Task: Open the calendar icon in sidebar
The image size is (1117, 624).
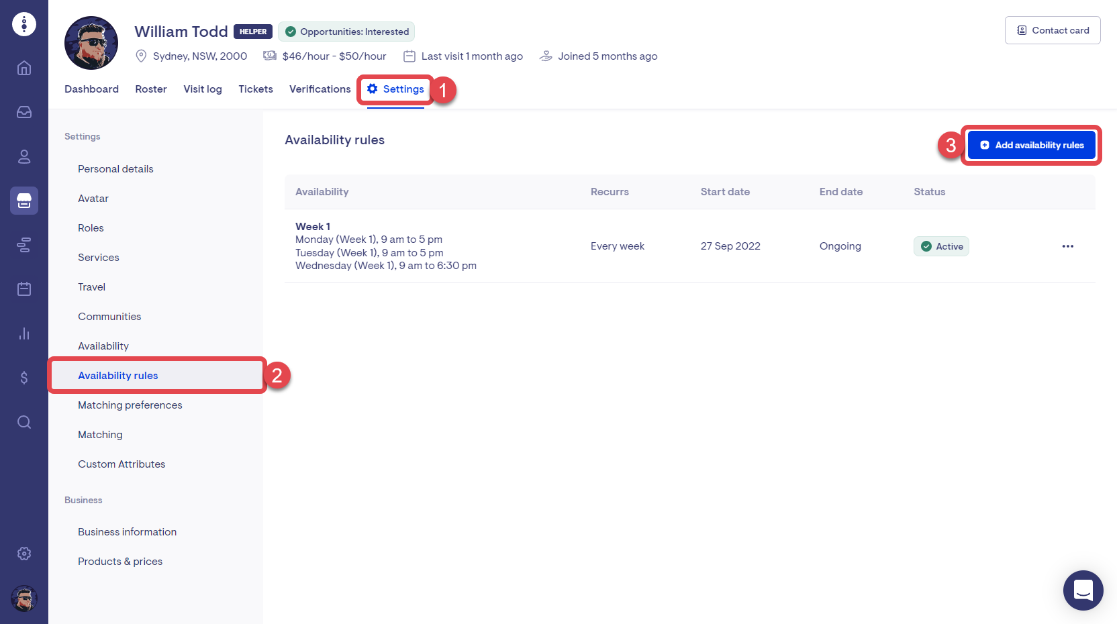Action: tap(24, 289)
